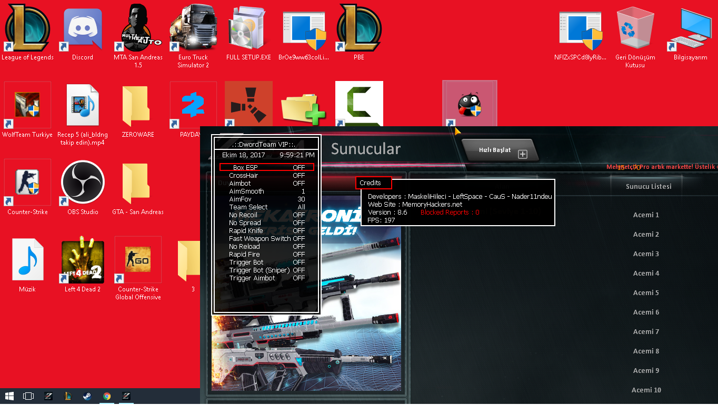Select the BrOe9ww63colLi... desktop file
Screen dimensions: 718x405
(304, 33)
